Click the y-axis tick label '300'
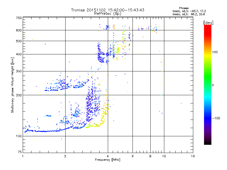The image size is (227, 170). coord(19,71)
